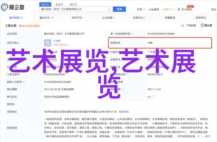The width and height of the screenshot is (217, 142).
Task: Click the blue 搜索 button
Action: [x=119, y=9]
